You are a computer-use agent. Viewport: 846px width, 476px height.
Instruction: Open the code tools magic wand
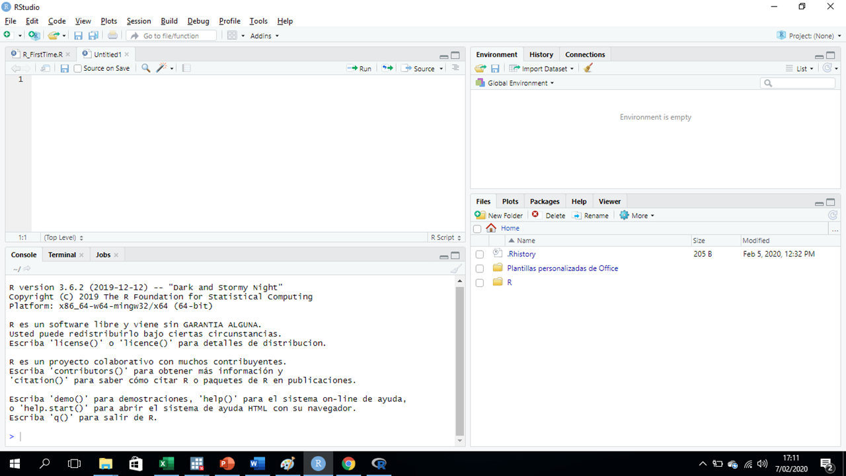pos(162,68)
